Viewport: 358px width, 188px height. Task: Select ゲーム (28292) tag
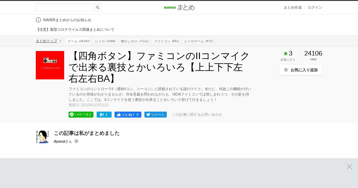coord(78,41)
